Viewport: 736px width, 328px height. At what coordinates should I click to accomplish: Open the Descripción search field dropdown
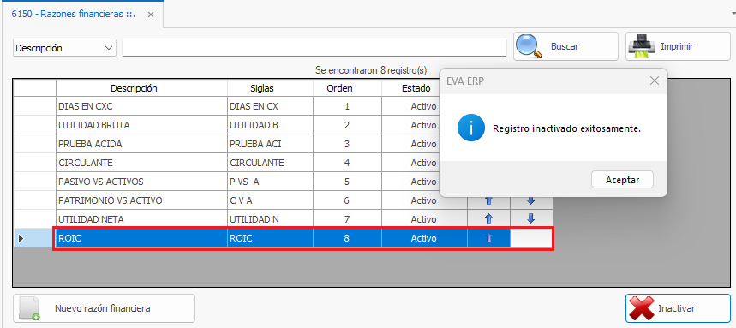109,48
